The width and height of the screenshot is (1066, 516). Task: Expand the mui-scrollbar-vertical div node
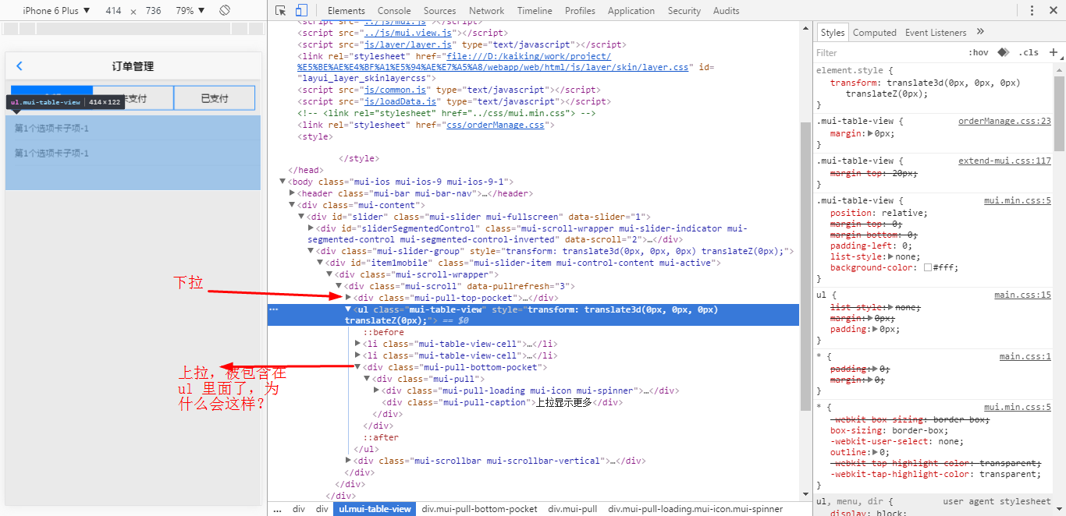pyautogui.click(x=349, y=461)
